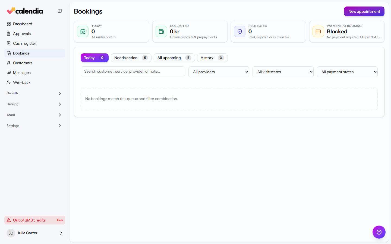Open the Messages page

[35, 73]
